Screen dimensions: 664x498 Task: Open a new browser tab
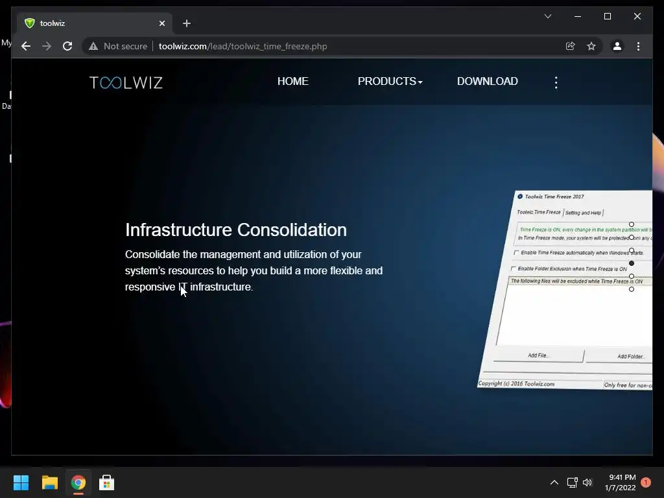pyautogui.click(x=187, y=23)
